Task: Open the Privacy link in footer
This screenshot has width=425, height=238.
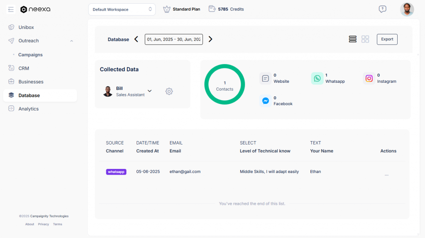Action: pyautogui.click(x=44, y=224)
